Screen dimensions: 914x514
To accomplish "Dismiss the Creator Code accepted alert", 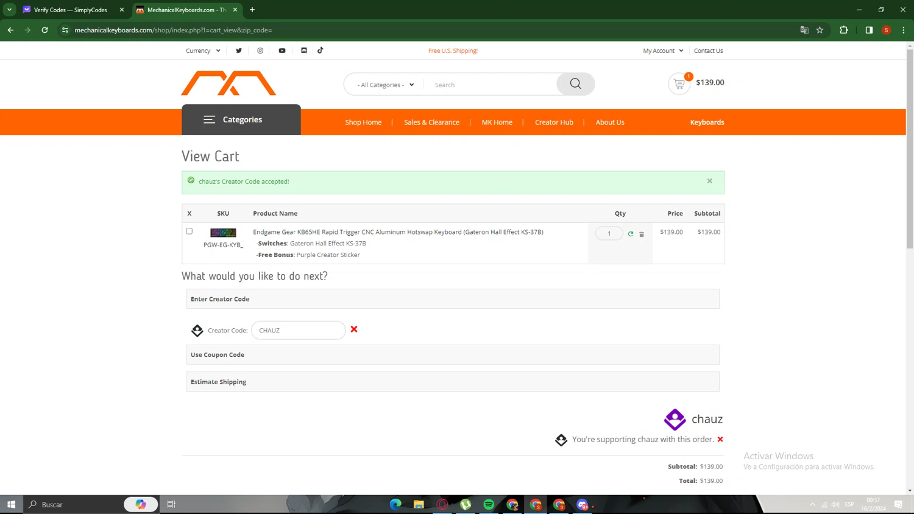I will tap(710, 181).
